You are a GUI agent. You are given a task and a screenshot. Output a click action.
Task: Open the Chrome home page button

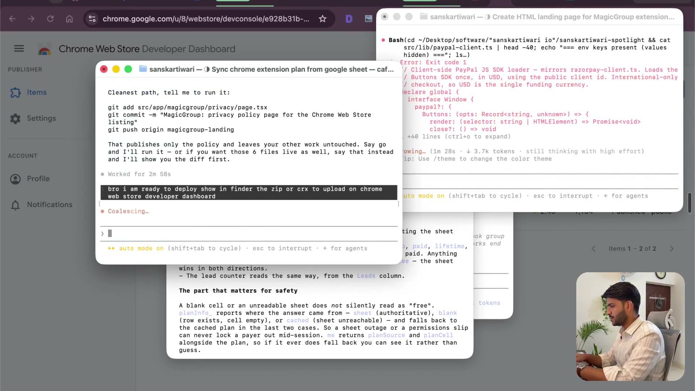click(69, 19)
